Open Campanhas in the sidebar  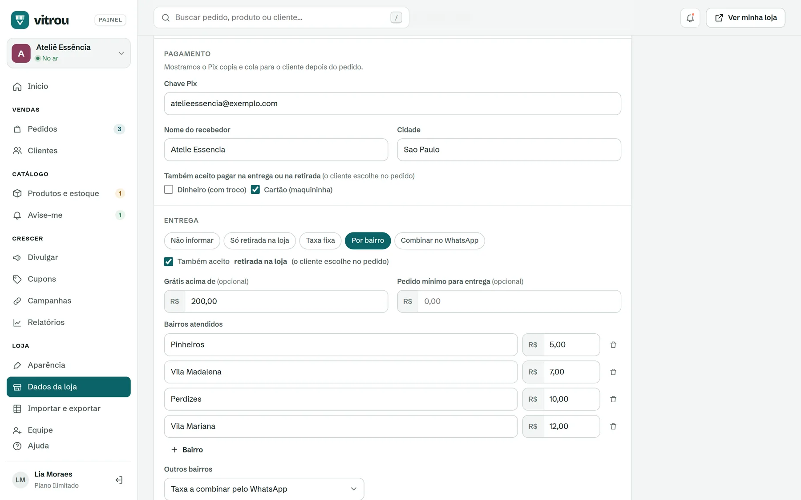click(x=69, y=301)
